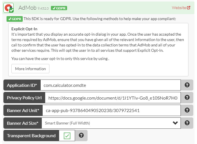The height and width of the screenshot is (144, 197).
Task: Click the help icon for Transparent Background
Action: pyautogui.click(x=81, y=136)
